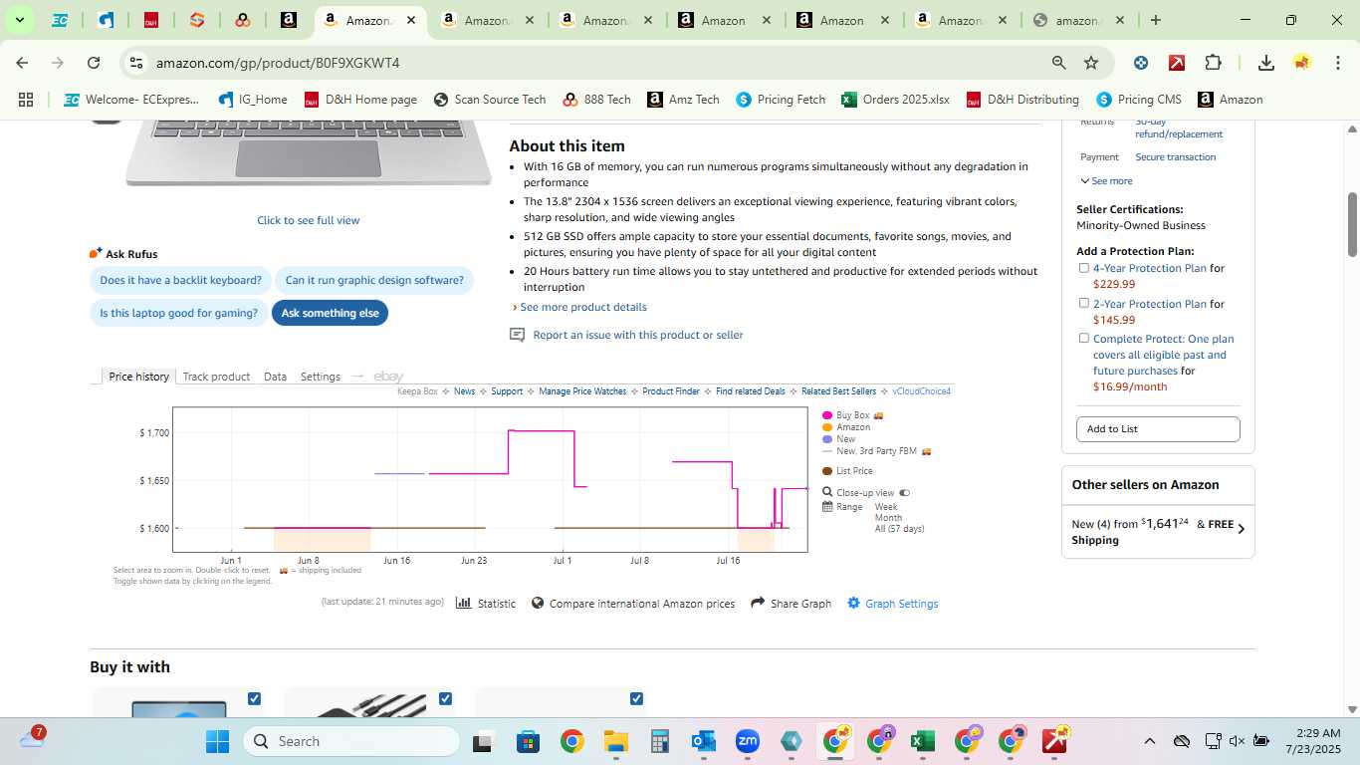Open Calculator from taskbar

click(659, 741)
